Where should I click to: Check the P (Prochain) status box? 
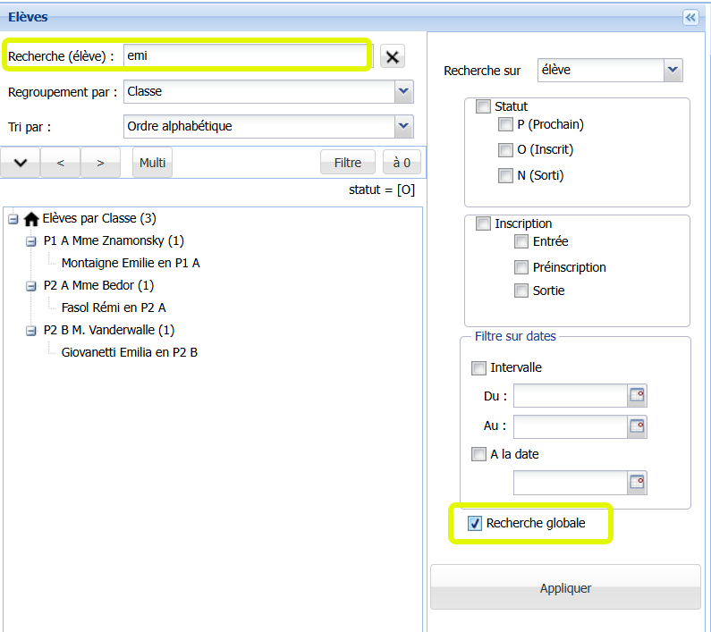(x=505, y=124)
